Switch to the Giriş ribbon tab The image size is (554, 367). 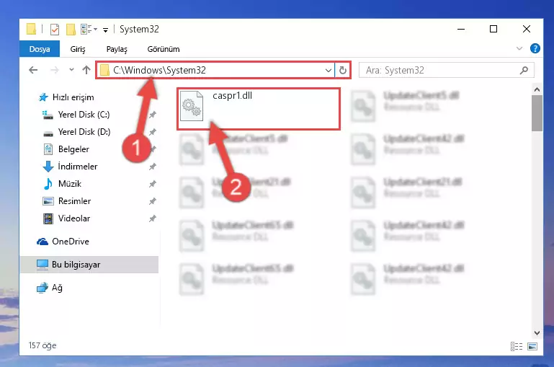pos(77,49)
